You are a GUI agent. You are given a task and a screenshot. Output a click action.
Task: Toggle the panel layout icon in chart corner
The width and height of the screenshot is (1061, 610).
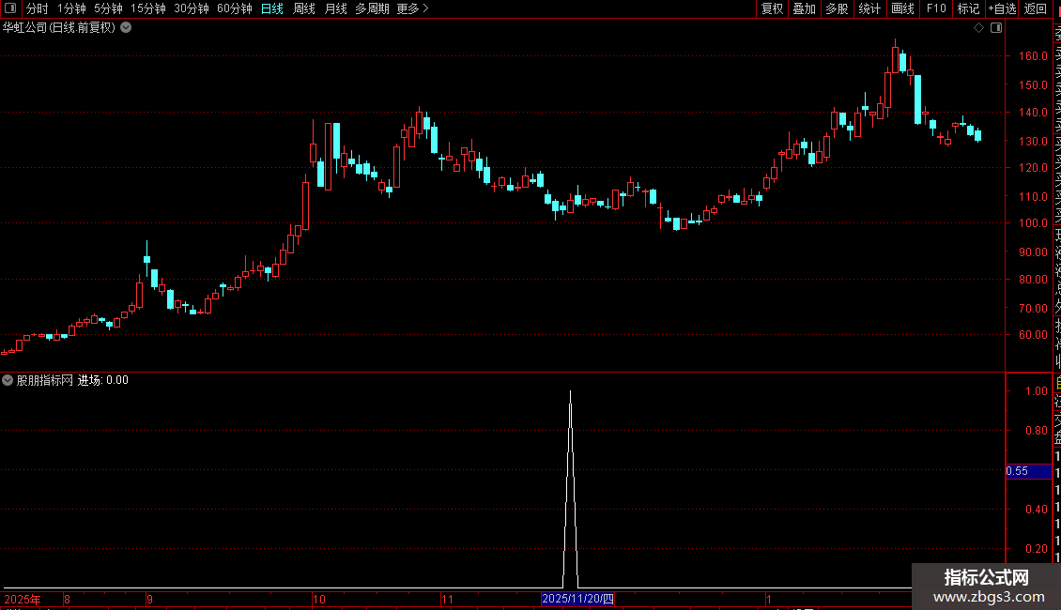pos(996,28)
